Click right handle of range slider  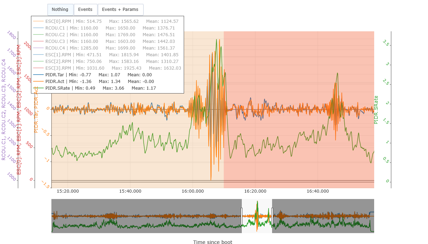point(272,216)
